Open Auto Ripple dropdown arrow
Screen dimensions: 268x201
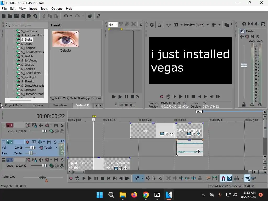(242, 178)
